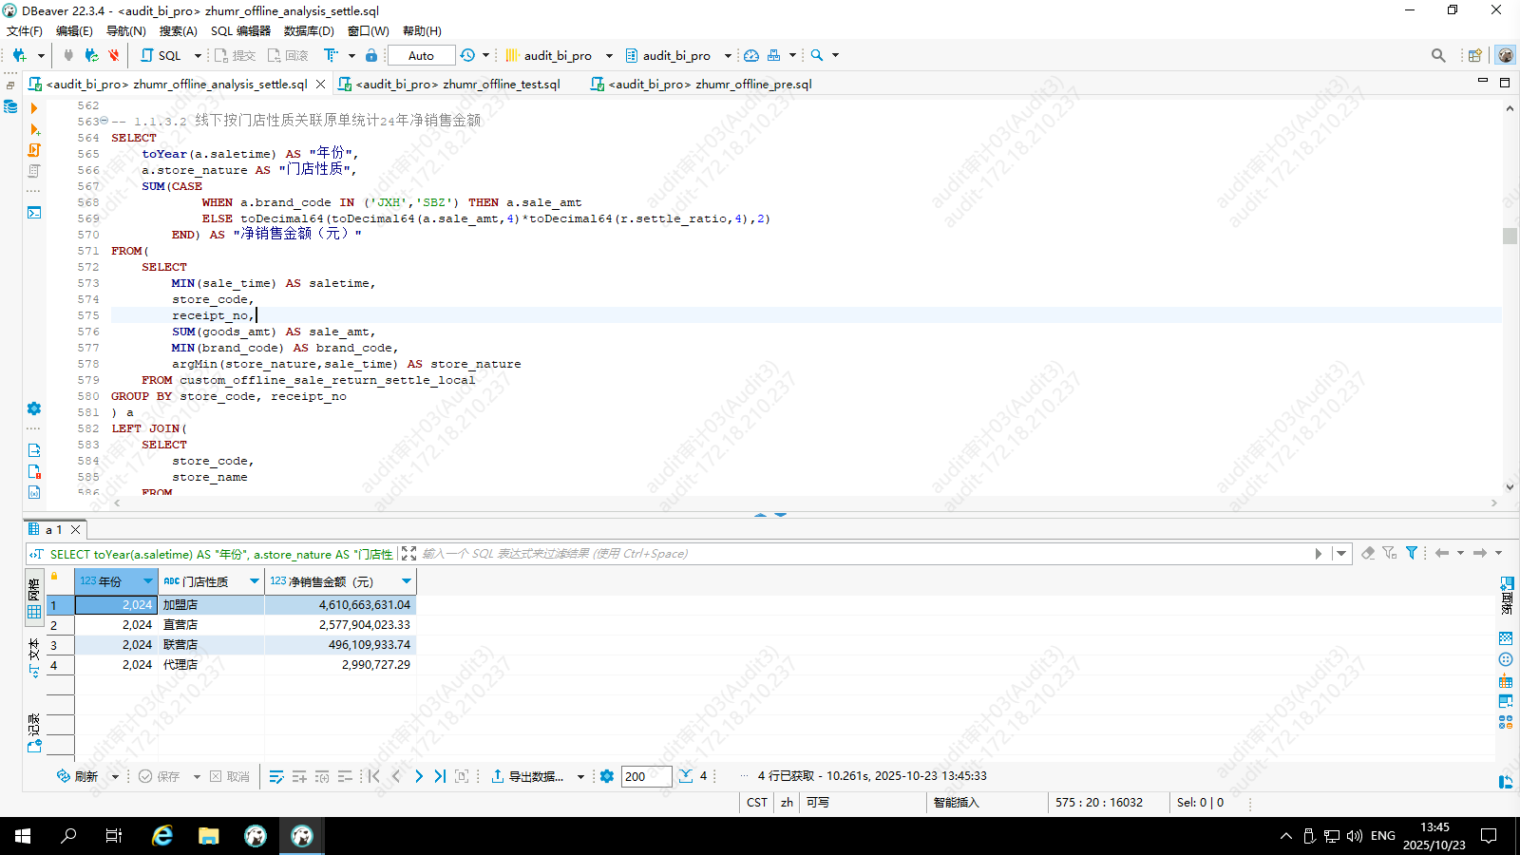Click the new database connection plug icon
1520x855 pixels.
pos(19,55)
